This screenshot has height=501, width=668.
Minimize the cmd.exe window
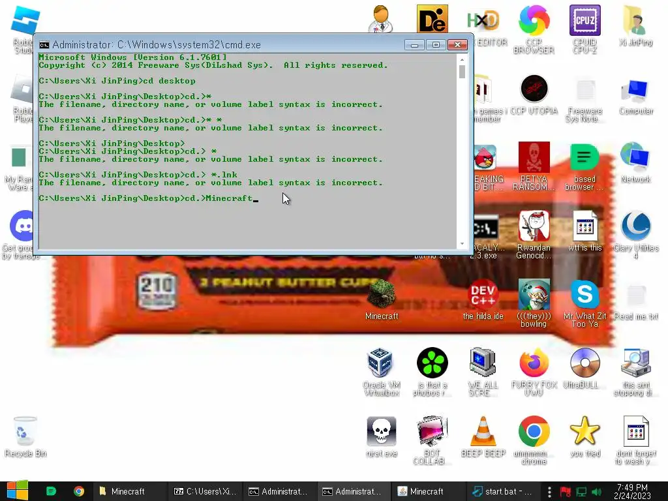click(x=414, y=45)
